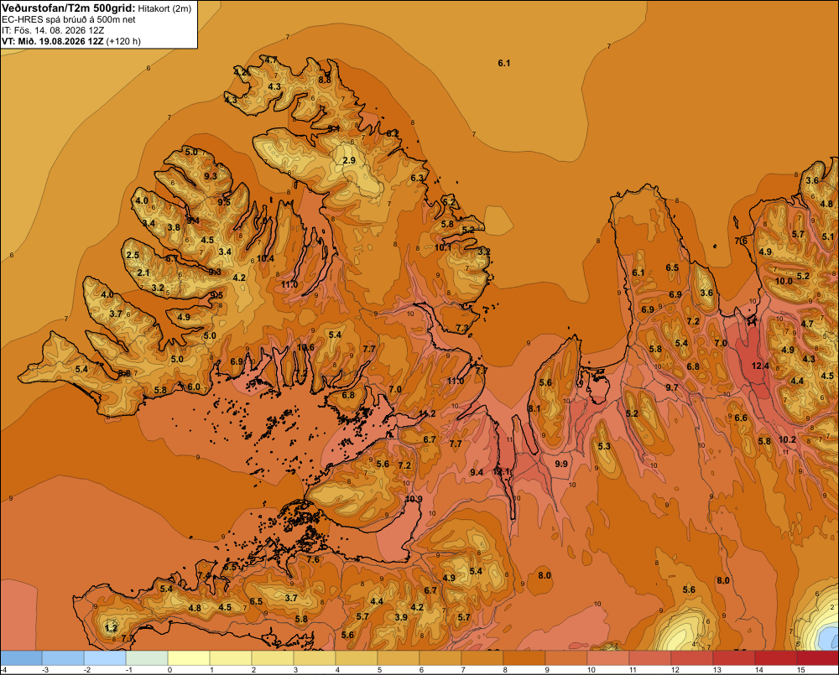Click the 'VT: Mið. 19.08.2026 12Z' valid time
839x675 pixels.
tap(53, 41)
